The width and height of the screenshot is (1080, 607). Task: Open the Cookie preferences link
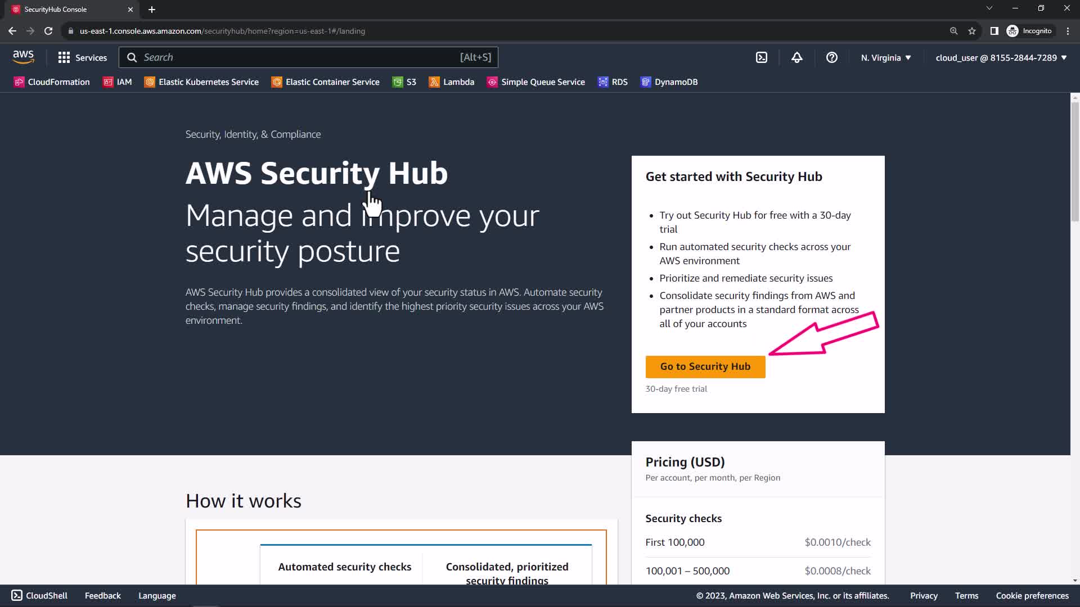[1032, 596]
